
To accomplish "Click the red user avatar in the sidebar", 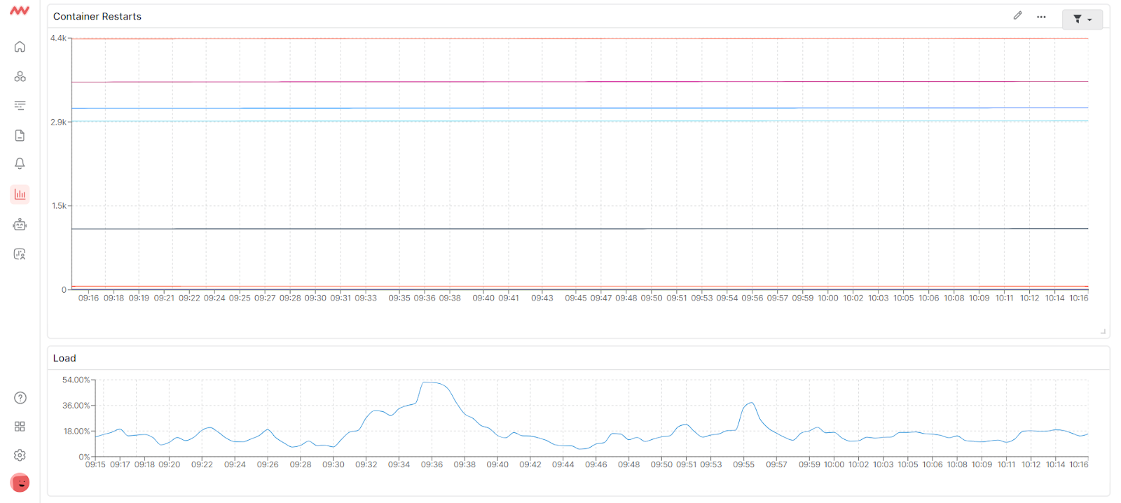I will [20, 483].
